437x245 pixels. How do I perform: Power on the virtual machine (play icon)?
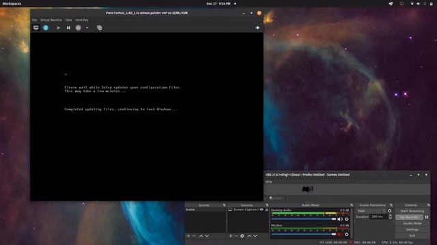coord(58,27)
